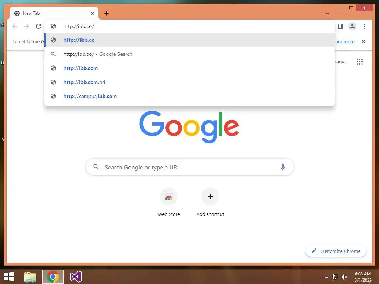Click in the address bar text field
The height and width of the screenshot is (284, 379).
(190, 26)
